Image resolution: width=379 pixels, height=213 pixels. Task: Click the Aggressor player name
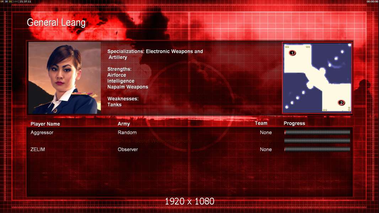pos(42,132)
